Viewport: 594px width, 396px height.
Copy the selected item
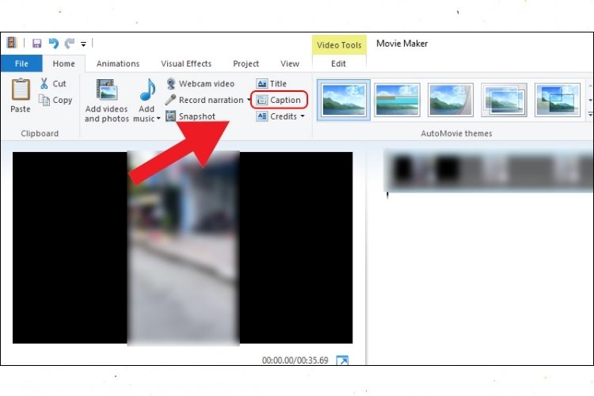click(x=55, y=100)
